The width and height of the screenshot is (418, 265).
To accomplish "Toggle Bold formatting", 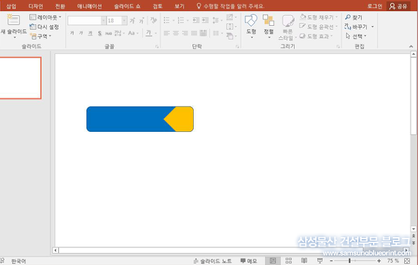I will 72,33.
